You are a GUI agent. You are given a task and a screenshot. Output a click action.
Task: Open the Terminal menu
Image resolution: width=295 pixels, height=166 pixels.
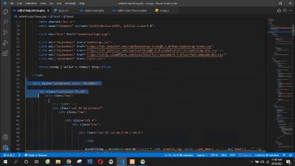point(70,3)
